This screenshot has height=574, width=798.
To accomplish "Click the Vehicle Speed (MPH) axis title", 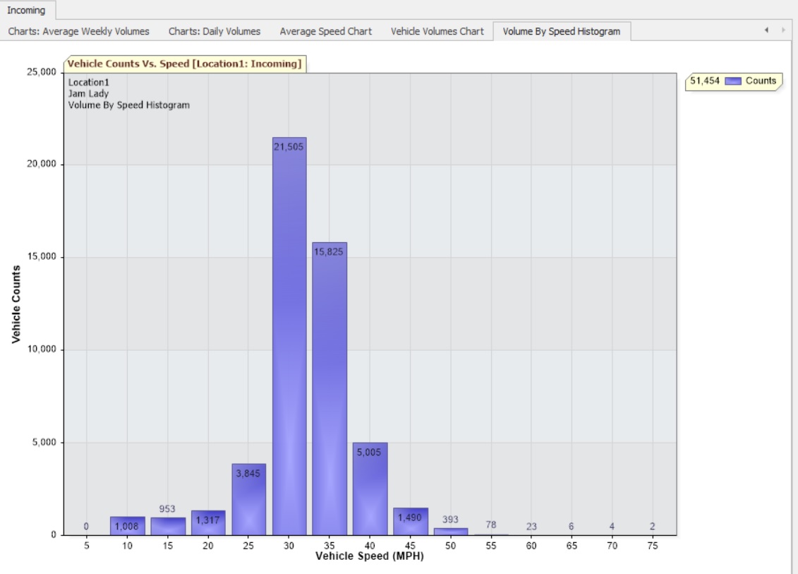I will (370, 556).
